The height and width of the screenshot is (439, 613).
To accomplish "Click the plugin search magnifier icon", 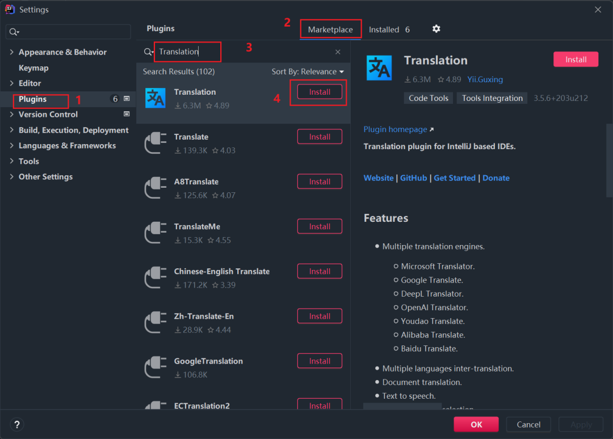I will pyautogui.click(x=149, y=52).
